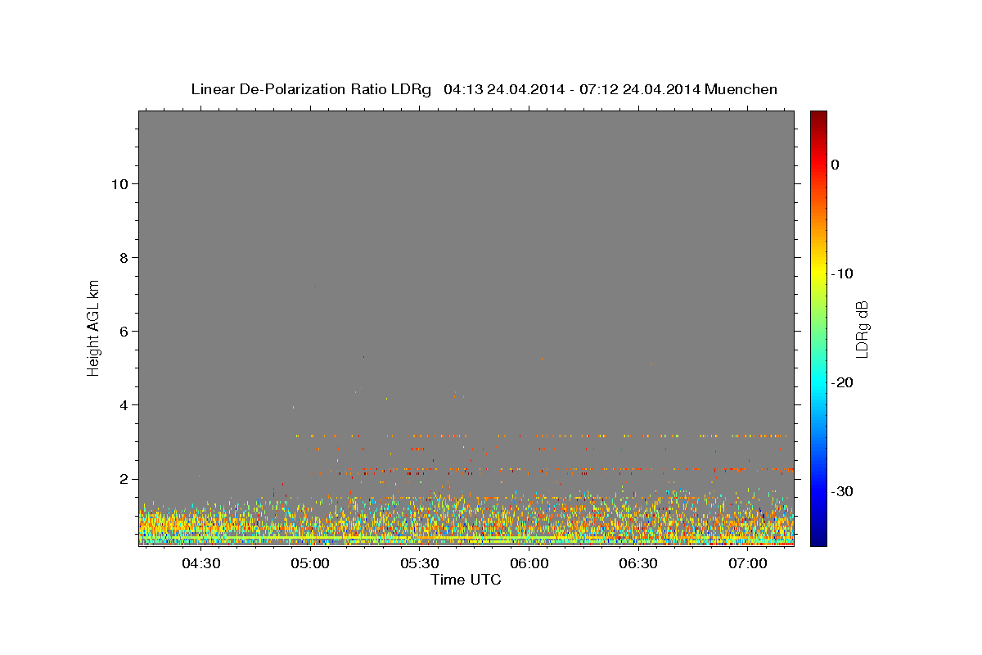
Task: Click the dark red top of colorbar
Action: [818, 117]
